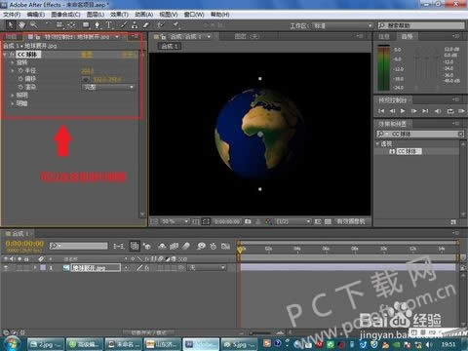
Task: Expand the Radius property
Action: pos(13,70)
